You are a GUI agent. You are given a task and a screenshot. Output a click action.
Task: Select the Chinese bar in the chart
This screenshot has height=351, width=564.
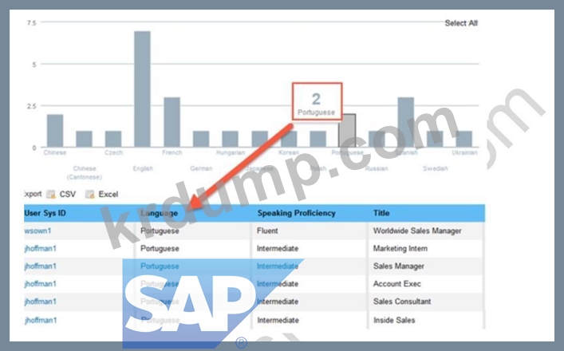55,131
